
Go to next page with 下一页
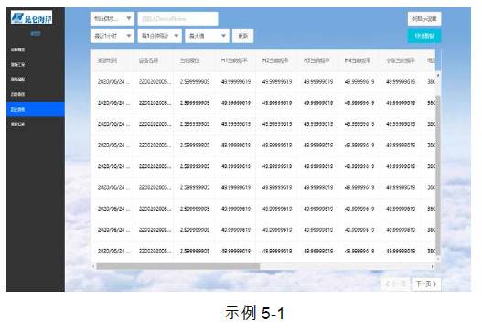point(426,284)
